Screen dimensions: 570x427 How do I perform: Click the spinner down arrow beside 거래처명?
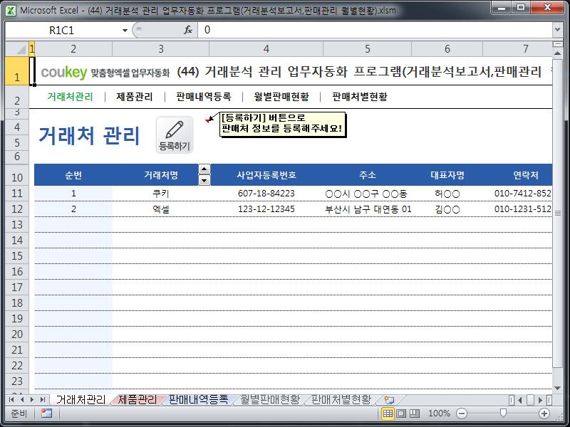[204, 180]
